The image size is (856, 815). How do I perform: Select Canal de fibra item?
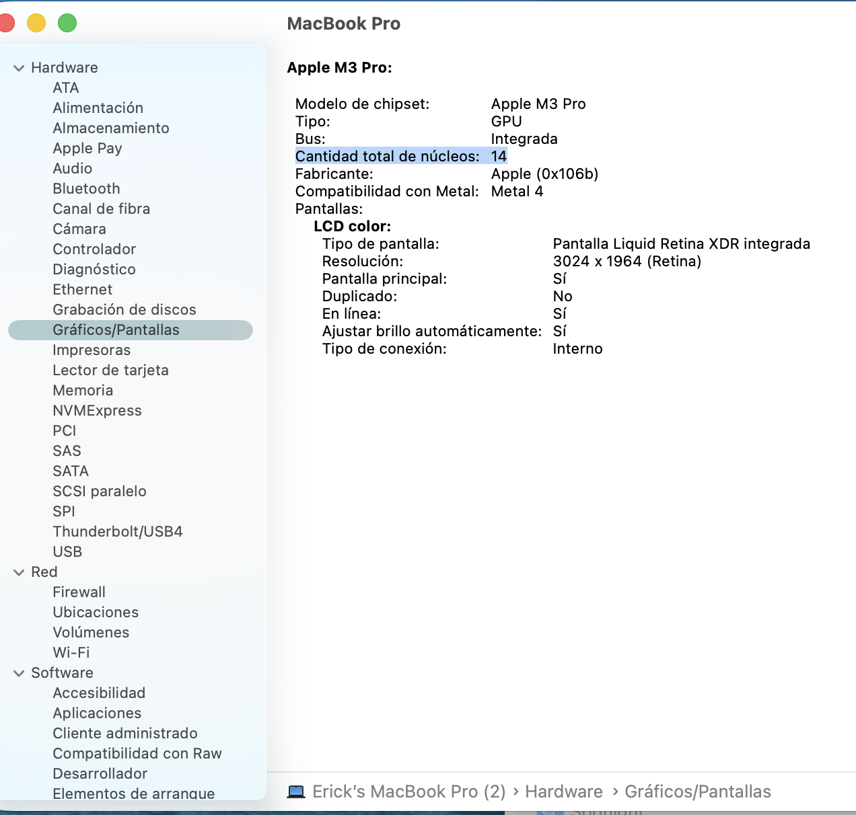[102, 209]
